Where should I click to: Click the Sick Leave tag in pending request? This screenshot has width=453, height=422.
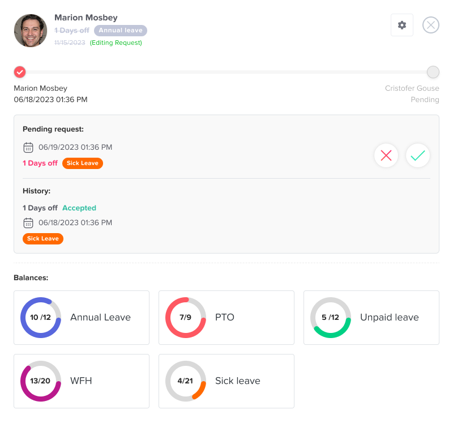point(83,163)
